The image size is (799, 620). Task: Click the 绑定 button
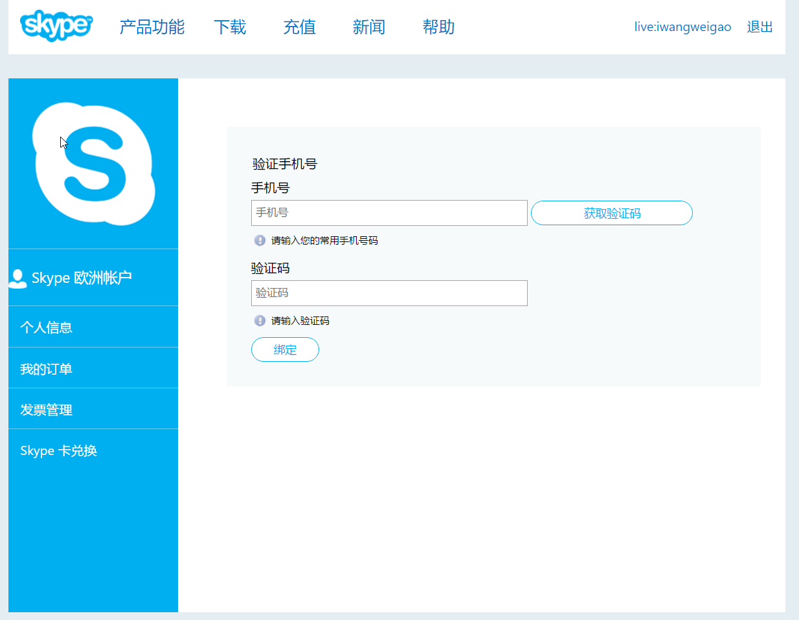[x=285, y=349]
